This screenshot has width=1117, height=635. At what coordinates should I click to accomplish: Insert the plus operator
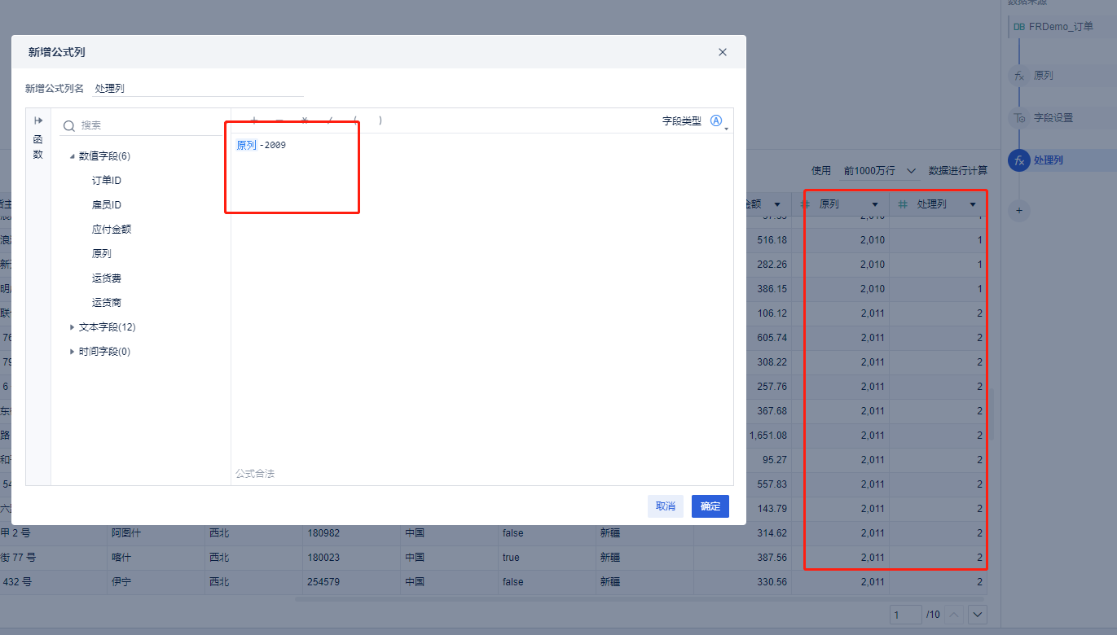click(254, 120)
